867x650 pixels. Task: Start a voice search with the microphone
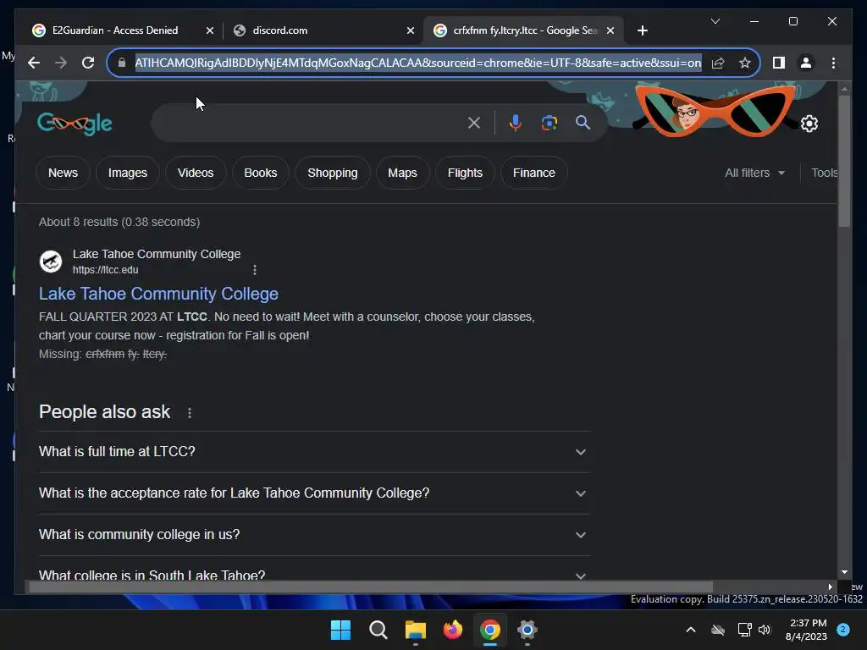[516, 123]
